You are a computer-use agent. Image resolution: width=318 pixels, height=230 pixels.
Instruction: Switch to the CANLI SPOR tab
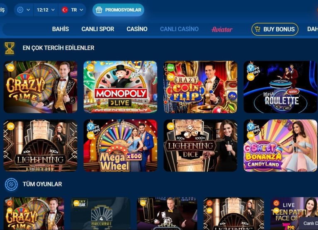tap(98, 29)
